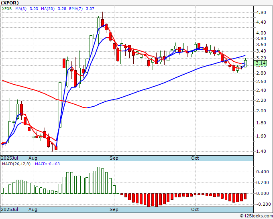The height and width of the screenshot is (219, 273).
Task: Click the last green candlestick on chart
Action: [x=245, y=63]
